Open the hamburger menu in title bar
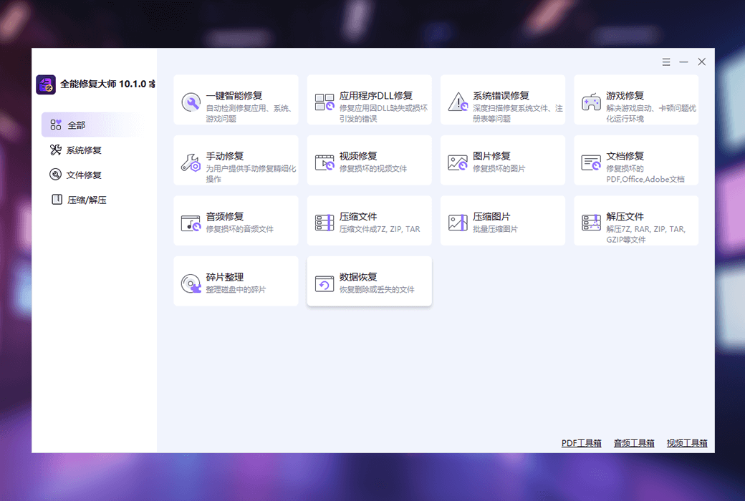This screenshot has height=501, width=745. tap(666, 62)
